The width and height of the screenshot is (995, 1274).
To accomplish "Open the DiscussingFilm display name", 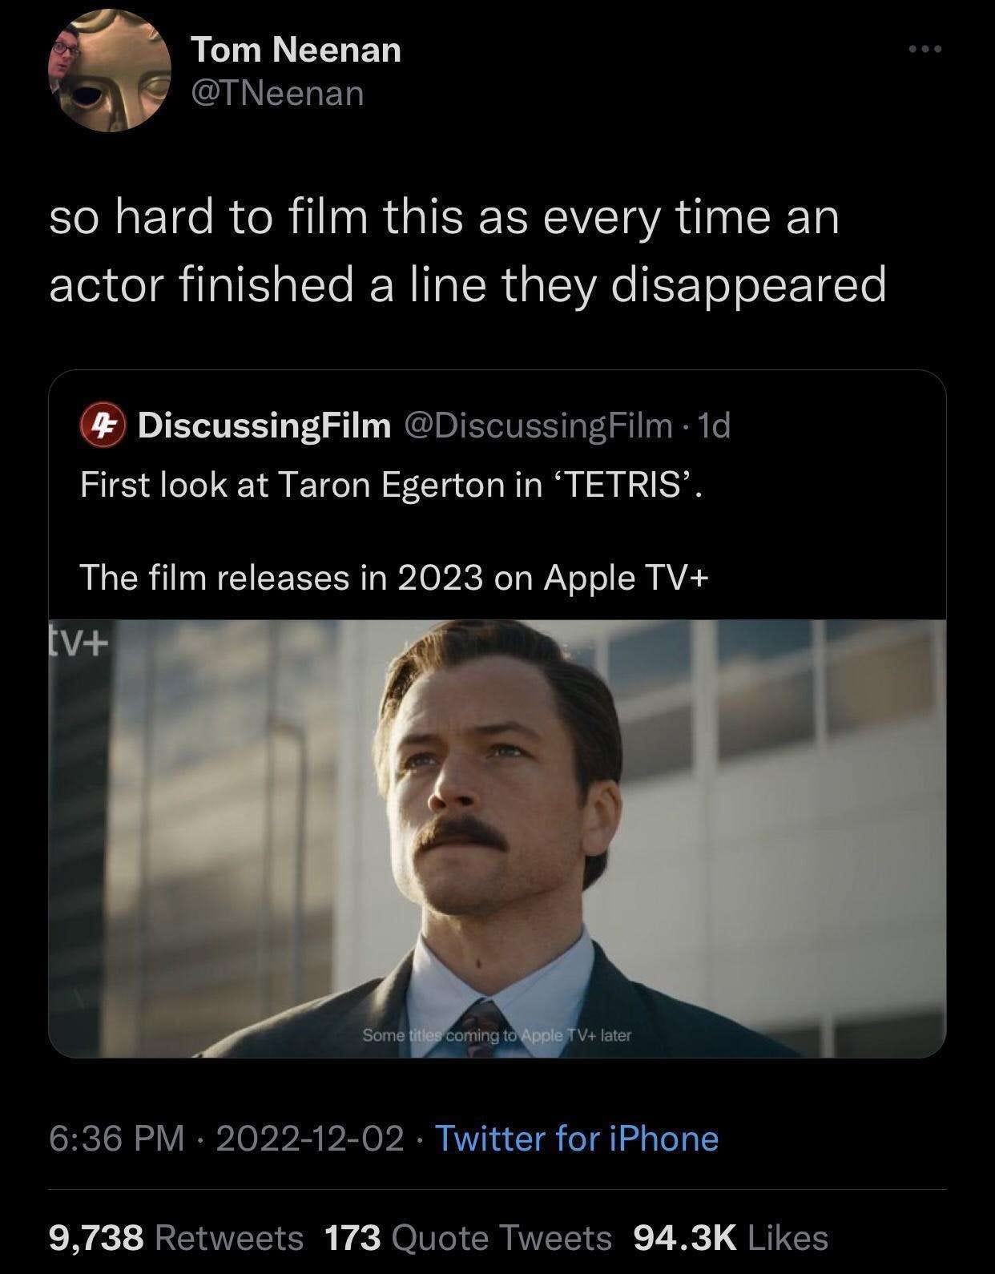I will [x=264, y=426].
